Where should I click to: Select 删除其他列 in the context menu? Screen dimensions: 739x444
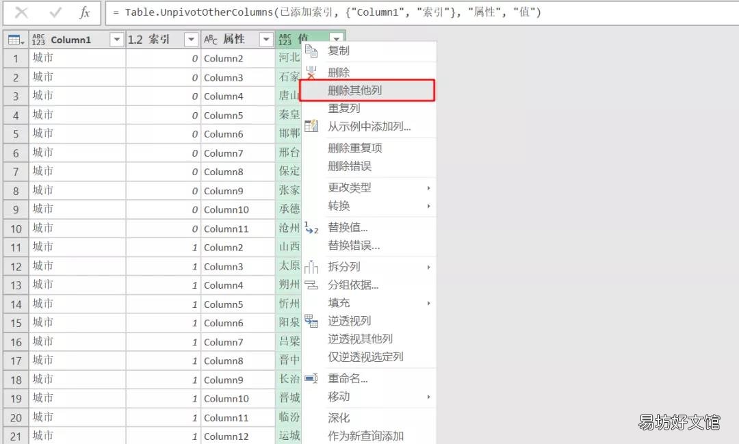pos(355,90)
